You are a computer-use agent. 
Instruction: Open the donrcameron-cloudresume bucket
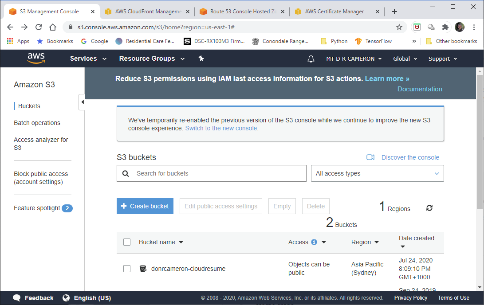pyautogui.click(x=188, y=269)
